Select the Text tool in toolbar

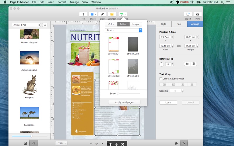click(x=83, y=14)
